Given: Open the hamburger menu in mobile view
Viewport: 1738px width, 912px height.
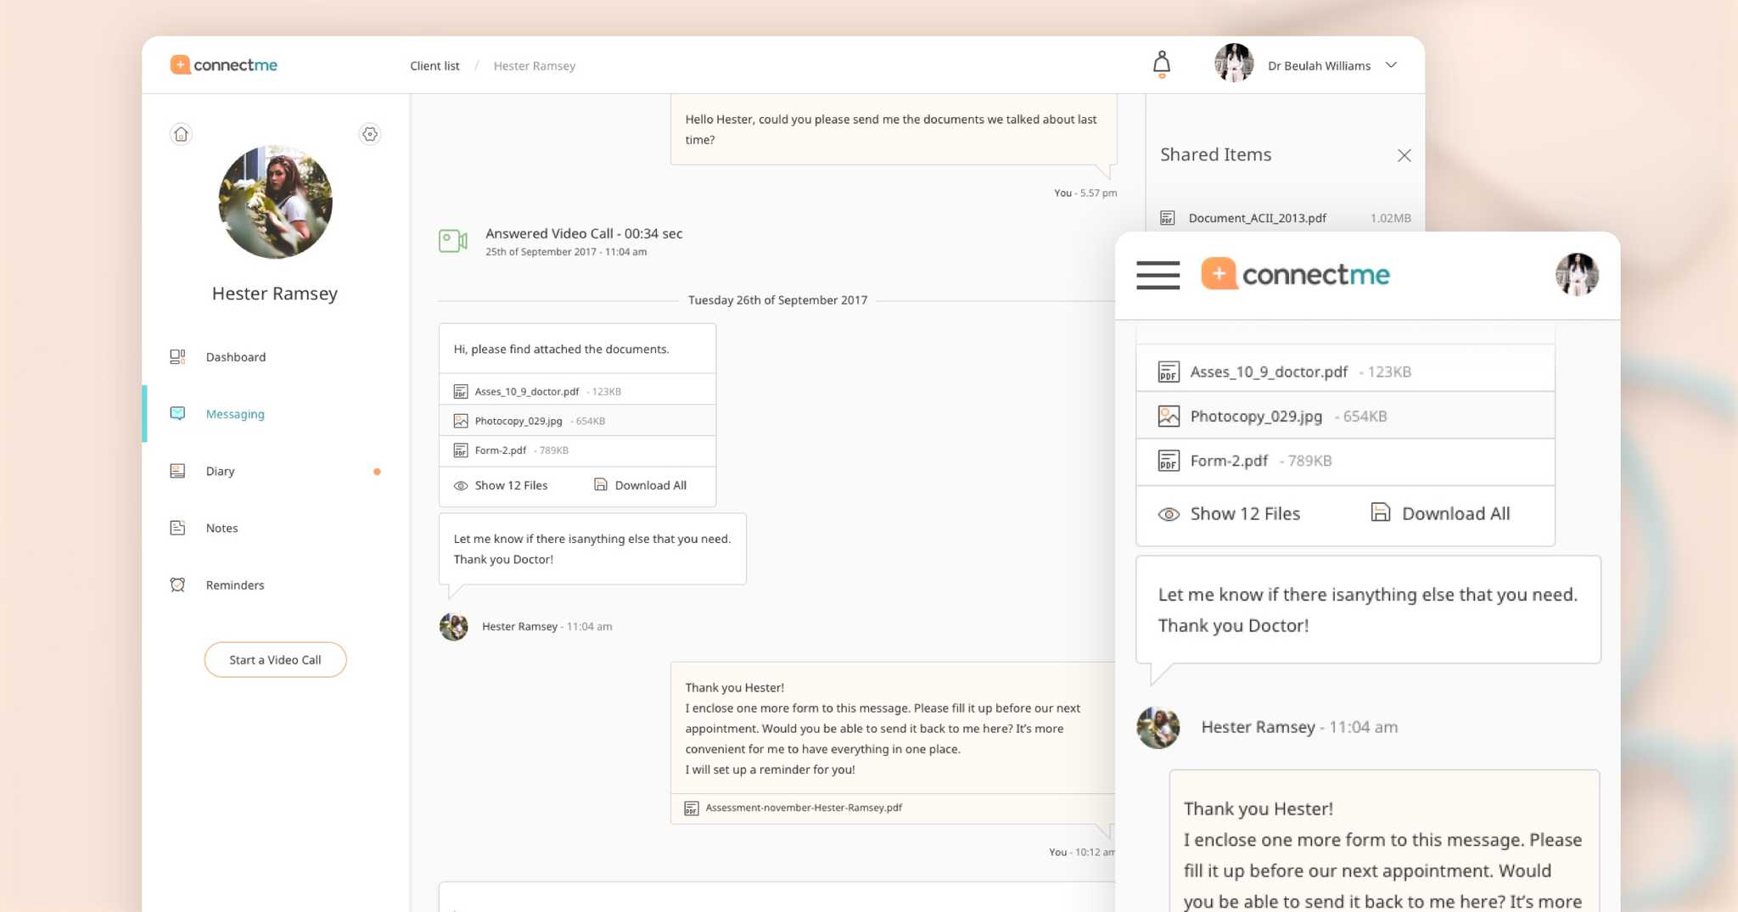Looking at the screenshot, I should [1158, 275].
